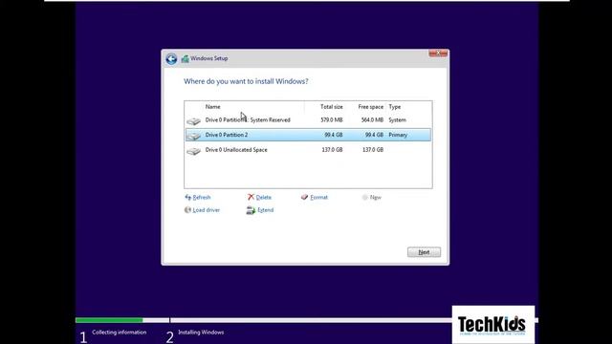
Task: Click the 579.0 MB total size value
Action: point(332,120)
